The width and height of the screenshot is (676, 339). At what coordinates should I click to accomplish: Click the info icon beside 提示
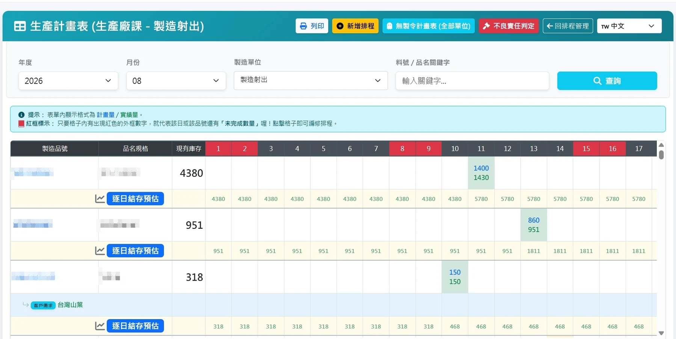click(x=21, y=115)
